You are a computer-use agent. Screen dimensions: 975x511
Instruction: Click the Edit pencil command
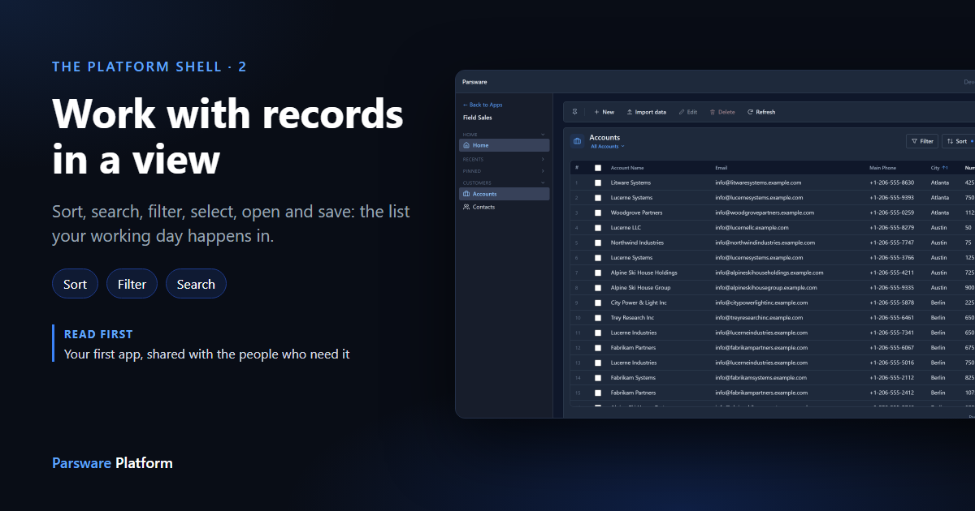click(x=687, y=112)
